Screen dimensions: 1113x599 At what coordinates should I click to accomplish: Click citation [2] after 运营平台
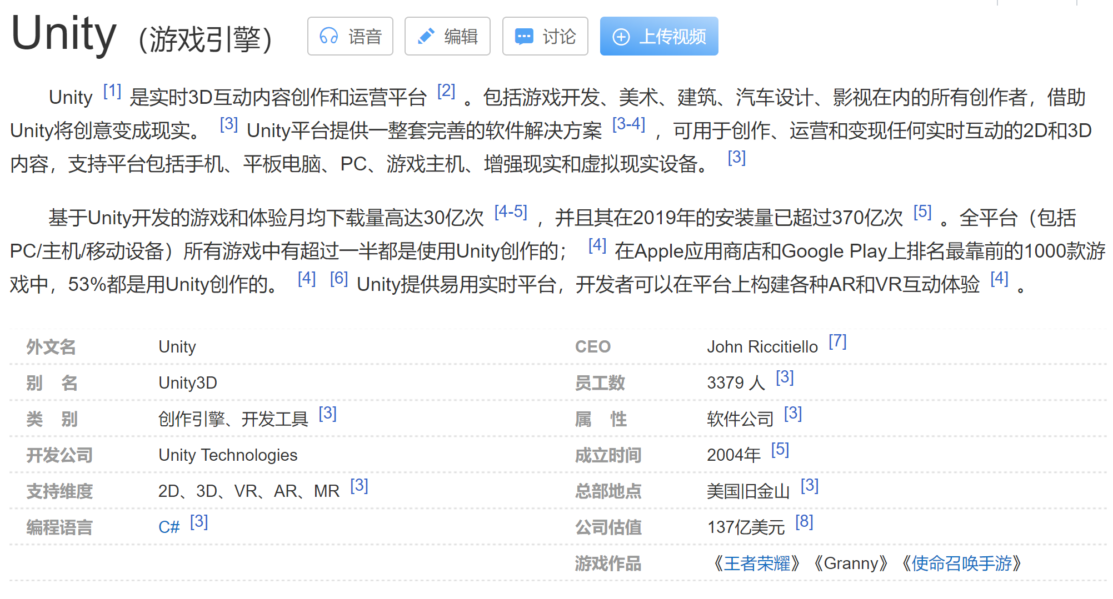[446, 90]
